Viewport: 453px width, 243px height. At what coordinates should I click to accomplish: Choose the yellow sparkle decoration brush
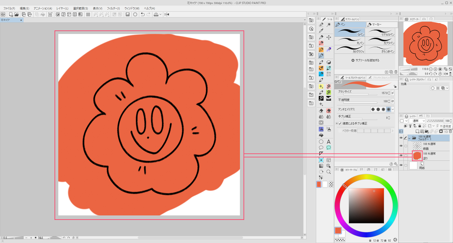[x=321, y=86]
